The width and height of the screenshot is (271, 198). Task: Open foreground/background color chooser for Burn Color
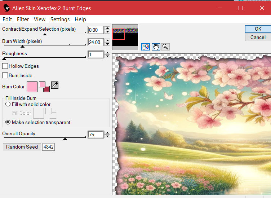[44, 87]
